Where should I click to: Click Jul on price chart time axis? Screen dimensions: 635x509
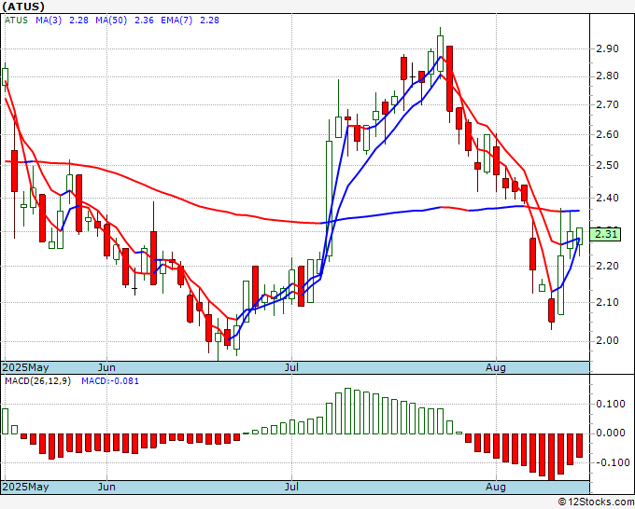[x=291, y=367]
